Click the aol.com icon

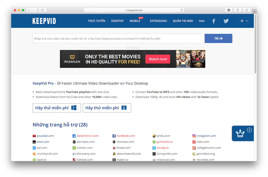coord(34,148)
